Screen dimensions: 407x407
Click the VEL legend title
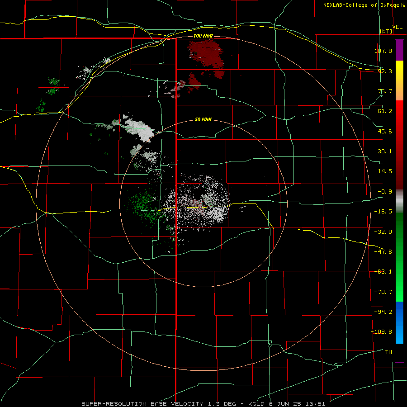click(x=398, y=27)
